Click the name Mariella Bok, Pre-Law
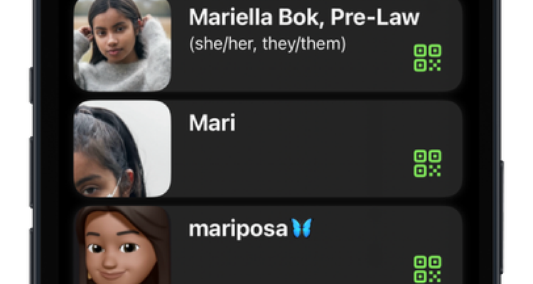533x284 pixels. point(304,17)
